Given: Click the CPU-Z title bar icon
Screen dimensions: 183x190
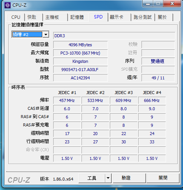Looking at the screenshot, I should pos(8,5).
